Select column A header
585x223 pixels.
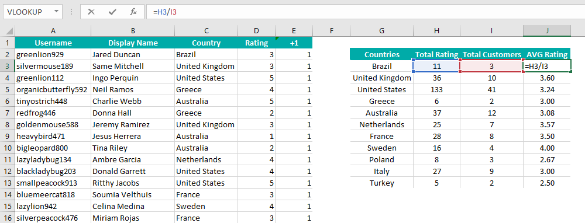point(53,31)
